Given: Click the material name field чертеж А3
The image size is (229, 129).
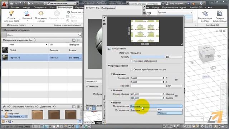Looking at the screenshot, I should pos(93,81).
